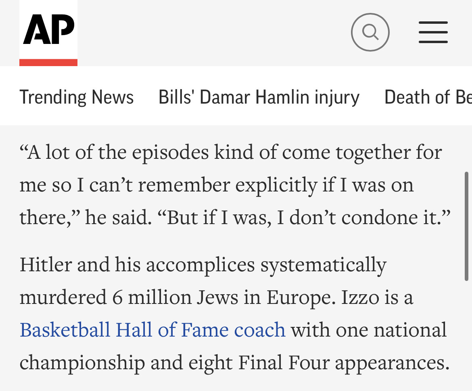Click the AP logo
472x391 pixels.
48,29
